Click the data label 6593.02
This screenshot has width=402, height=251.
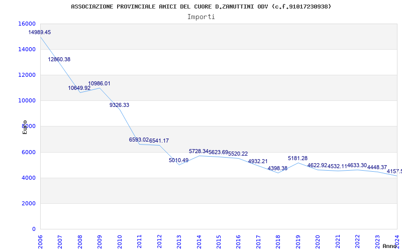coord(139,140)
